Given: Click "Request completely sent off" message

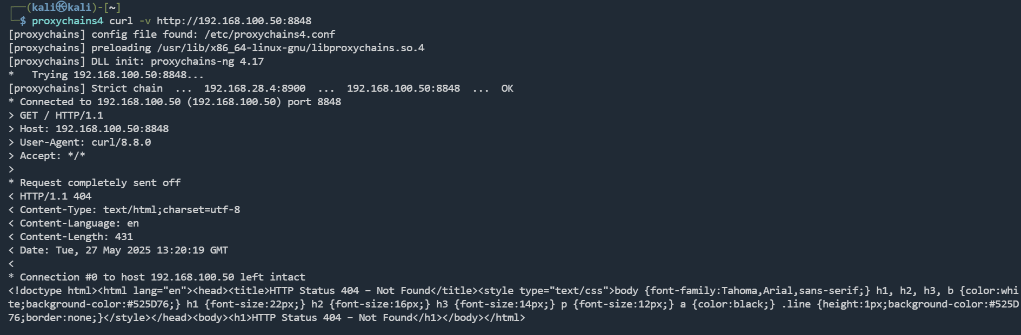Looking at the screenshot, I should 100,183.
